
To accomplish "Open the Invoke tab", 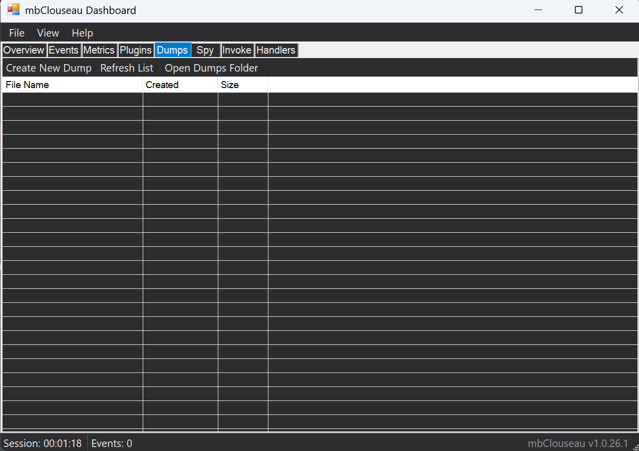I will point(237,50).
